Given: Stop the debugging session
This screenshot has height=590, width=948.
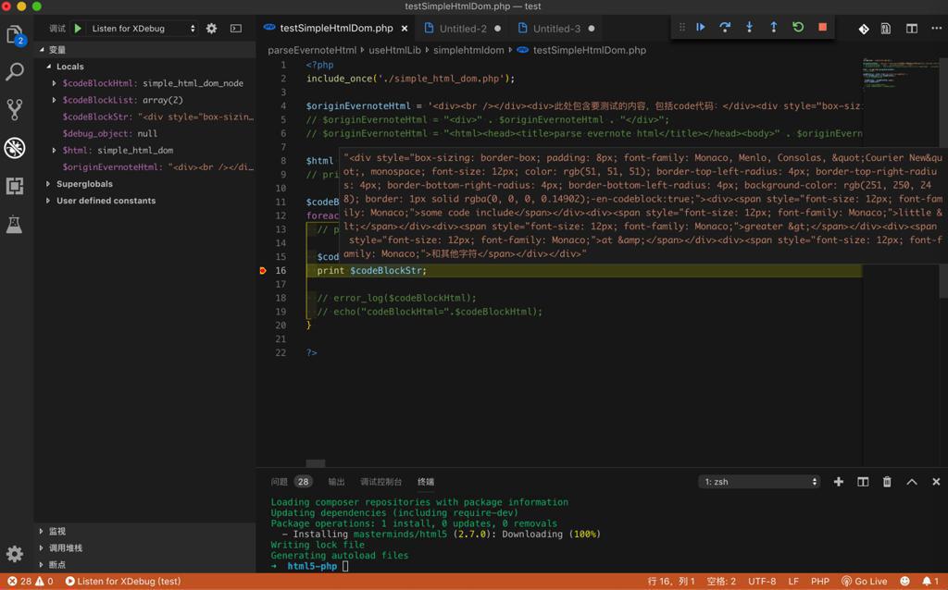Looking at the screenshot, I should pos(822,28).
